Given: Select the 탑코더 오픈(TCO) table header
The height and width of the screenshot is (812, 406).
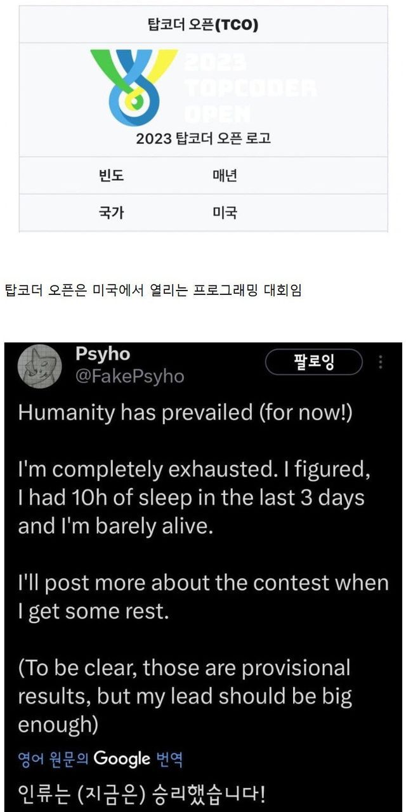Looking at the screenshot, I should click(203, 25).
